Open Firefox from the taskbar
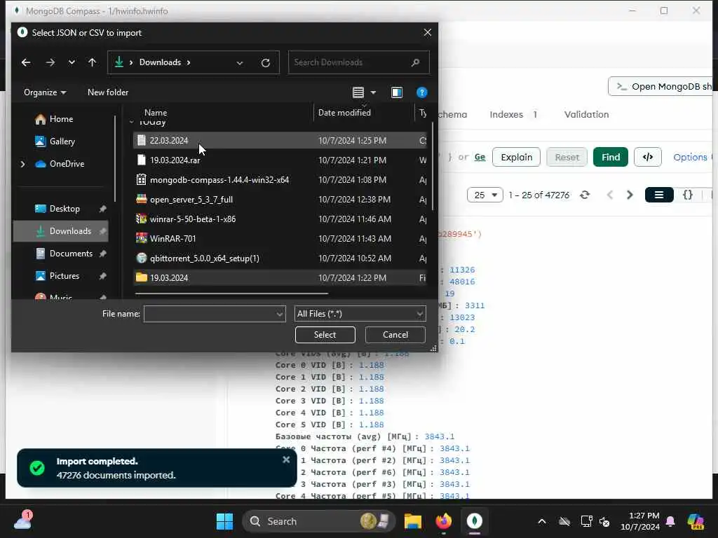 pos(443,521)
